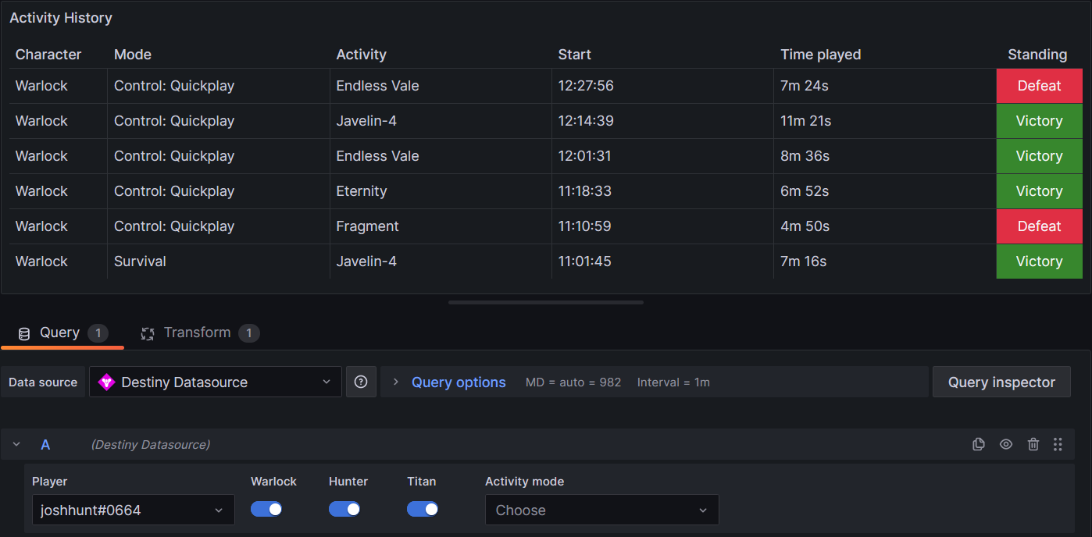Screen dimensions: 1092x537
Task: Click the drag handle for query row A
Action: [1058, 443]
